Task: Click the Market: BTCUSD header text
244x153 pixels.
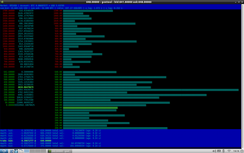Action: click(x=9, y=5)
